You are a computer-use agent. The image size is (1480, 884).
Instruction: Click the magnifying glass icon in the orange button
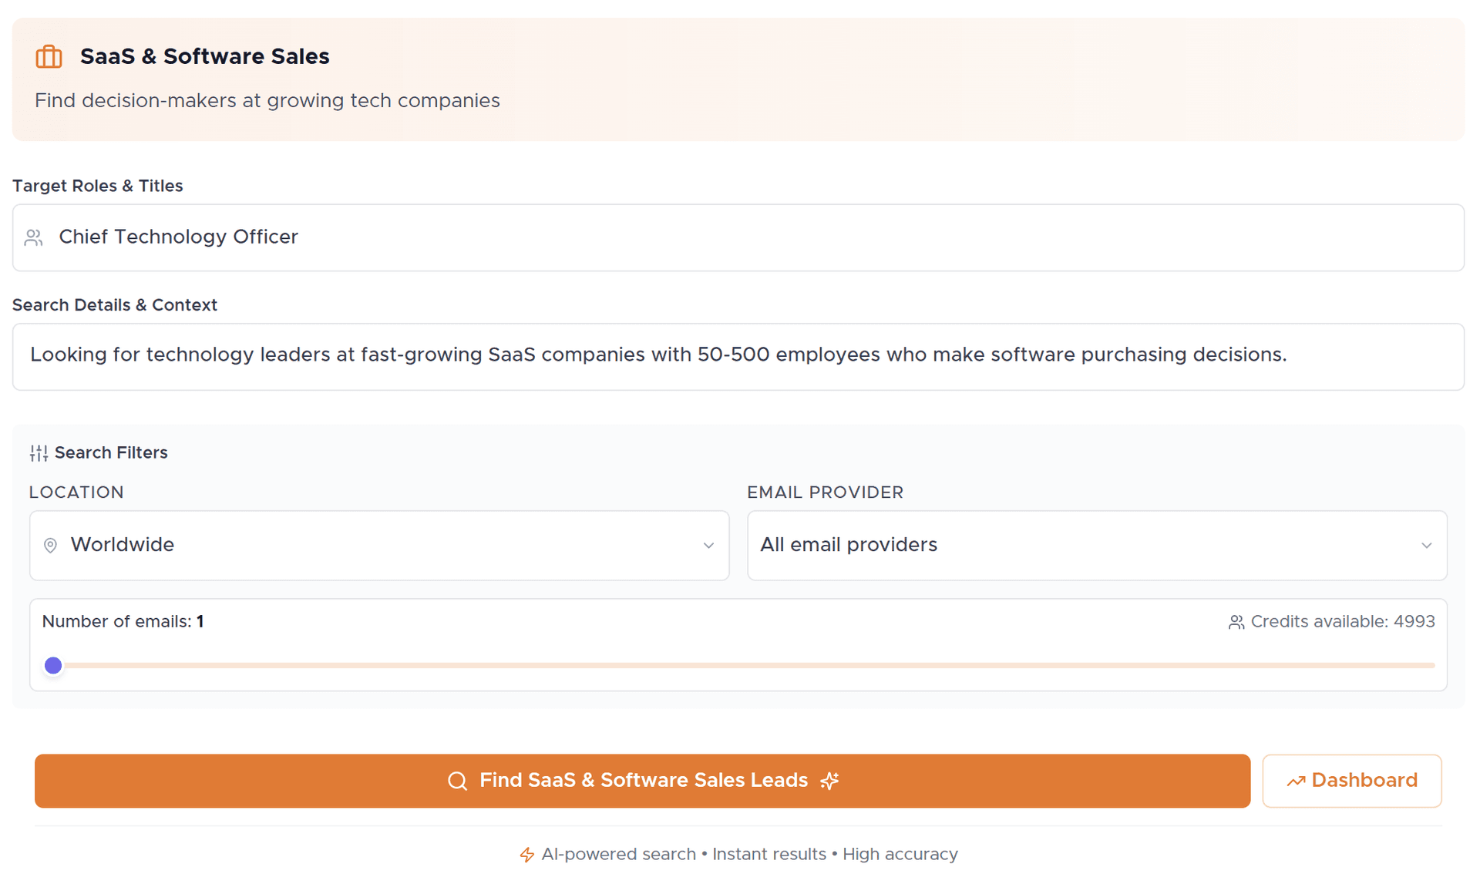click(x=457, y=781)
